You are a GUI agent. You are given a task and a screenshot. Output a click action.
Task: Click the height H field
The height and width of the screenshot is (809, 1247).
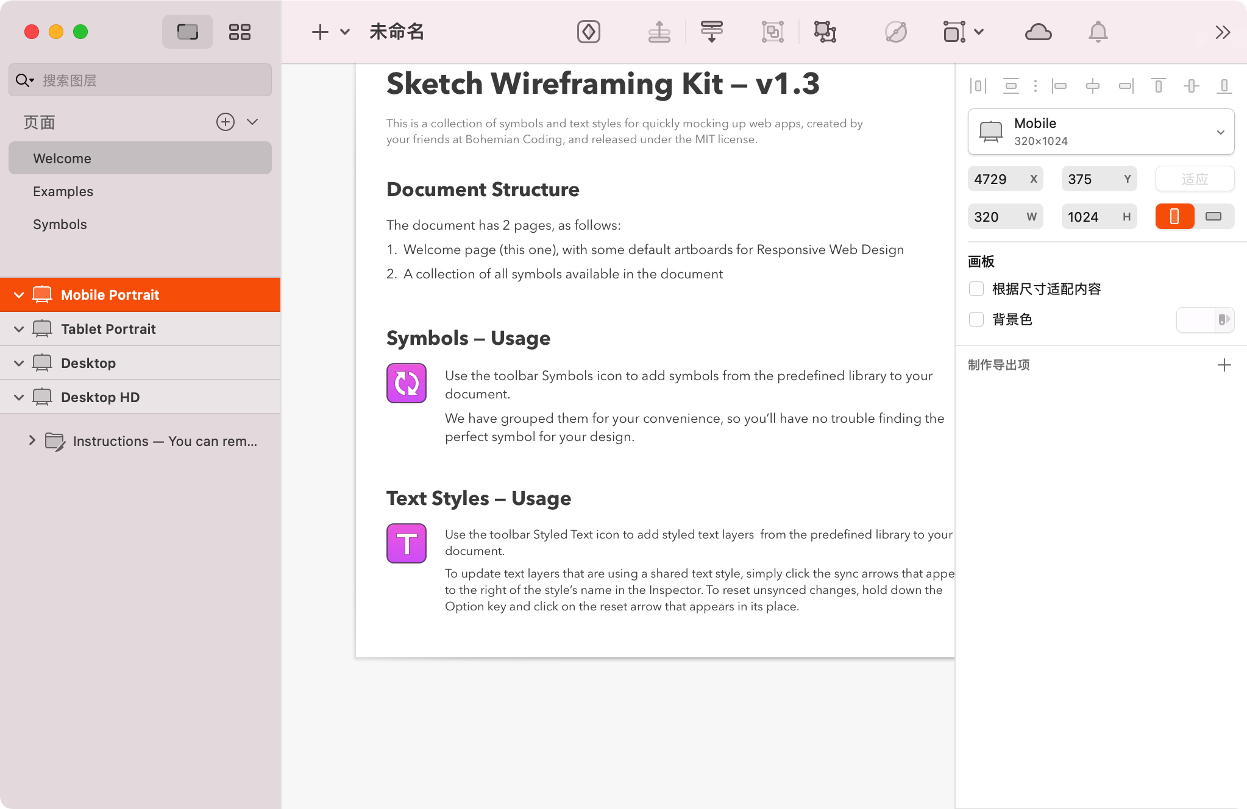1099,217
